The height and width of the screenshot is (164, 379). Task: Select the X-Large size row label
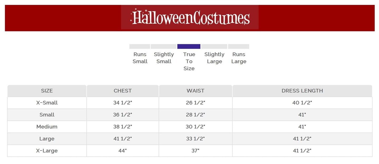pyautogui.click(x=47, y=151)
